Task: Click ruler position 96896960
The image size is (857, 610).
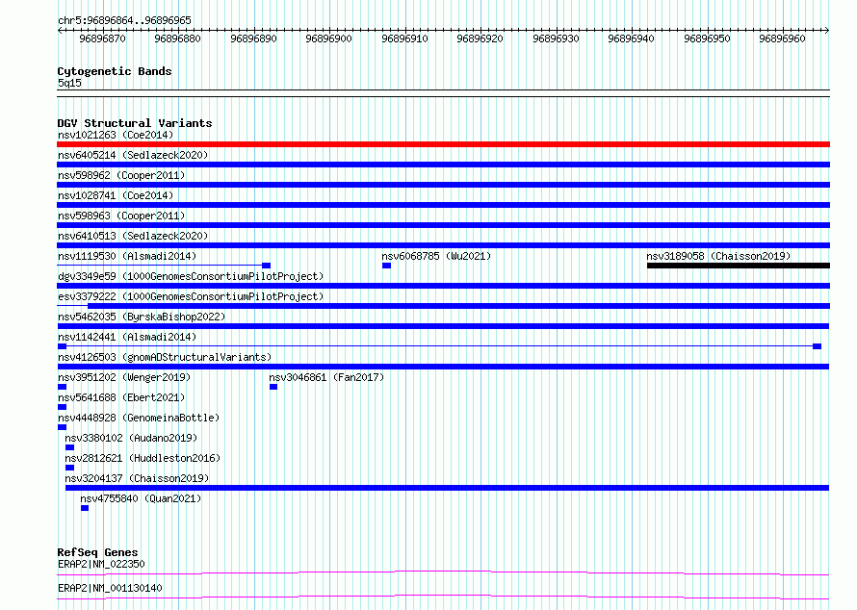Action: 782,38
